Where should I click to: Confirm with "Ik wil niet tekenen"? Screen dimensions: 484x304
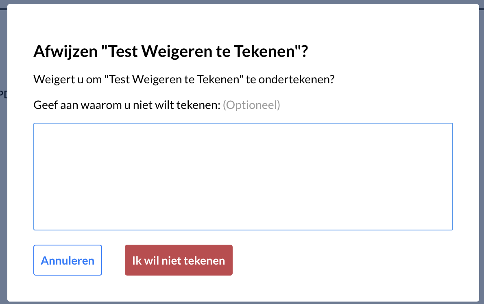pos(179,260)
